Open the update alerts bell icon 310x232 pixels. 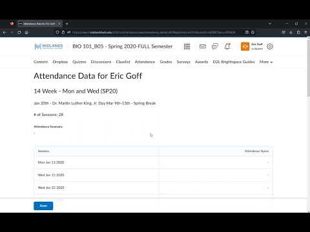coord(227,46)
